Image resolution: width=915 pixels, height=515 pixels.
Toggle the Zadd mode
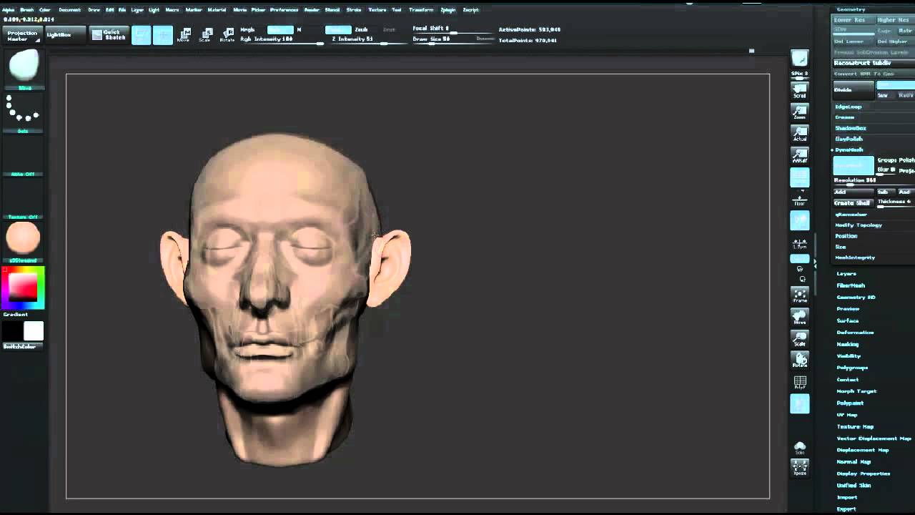(338, 30)
